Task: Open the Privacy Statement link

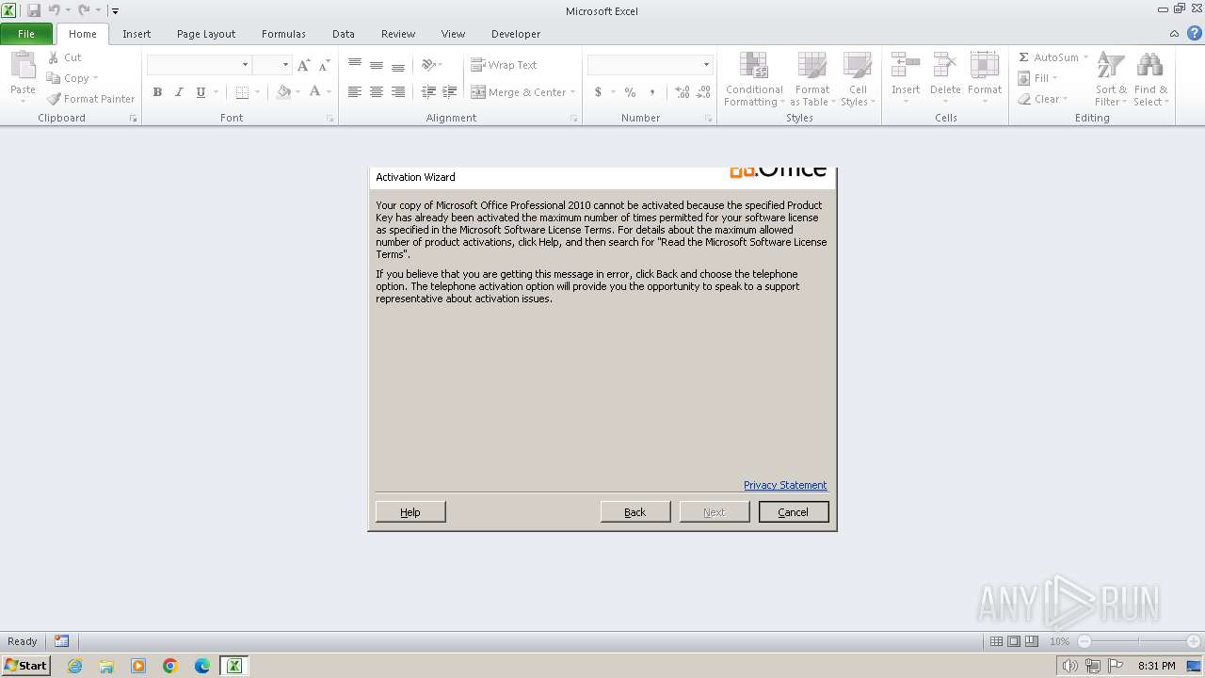Action: click(x=785, y=485)
